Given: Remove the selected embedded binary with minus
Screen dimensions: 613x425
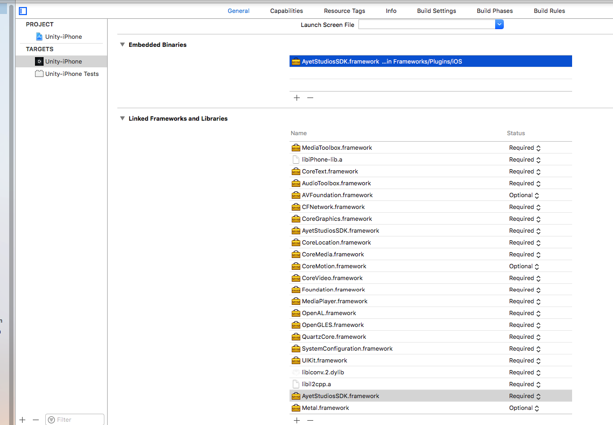Looking at the screenshot, I should pos(310,98).
